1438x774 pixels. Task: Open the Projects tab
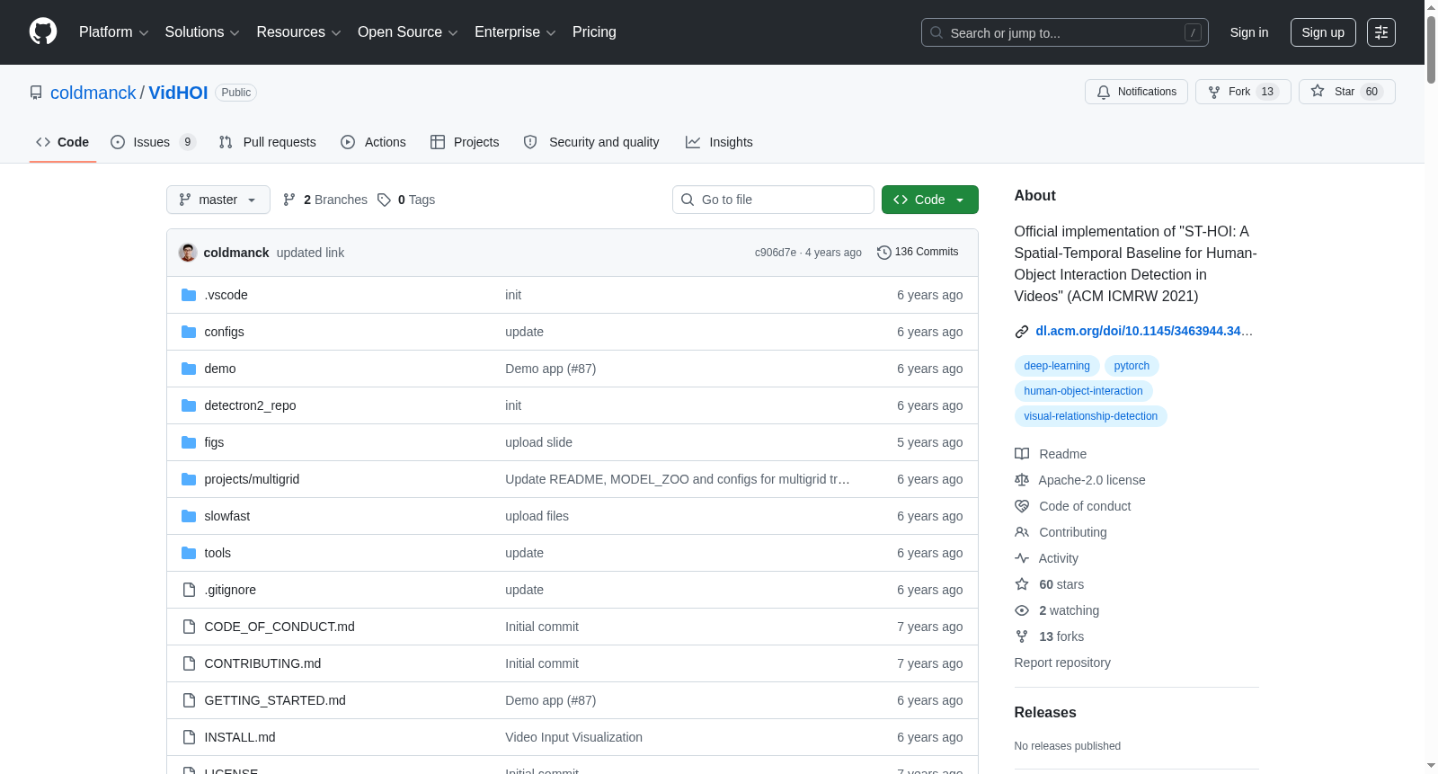click(x=465, y=142)
